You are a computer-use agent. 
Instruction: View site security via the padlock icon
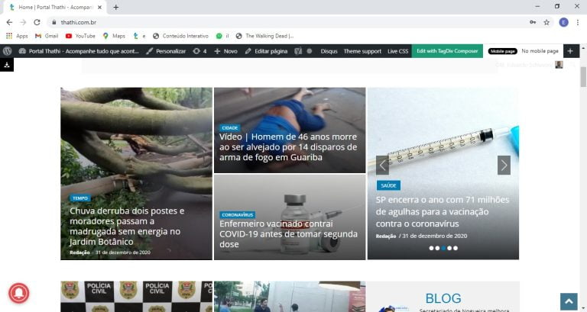pyautogui.click(x=54, y=22)
